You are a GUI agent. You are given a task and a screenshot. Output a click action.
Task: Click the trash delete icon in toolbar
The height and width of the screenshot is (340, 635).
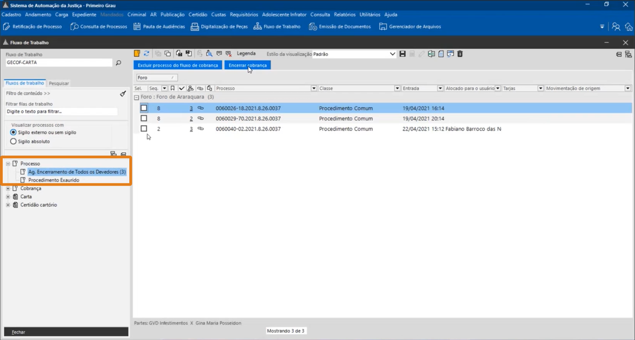coord(460,54)
